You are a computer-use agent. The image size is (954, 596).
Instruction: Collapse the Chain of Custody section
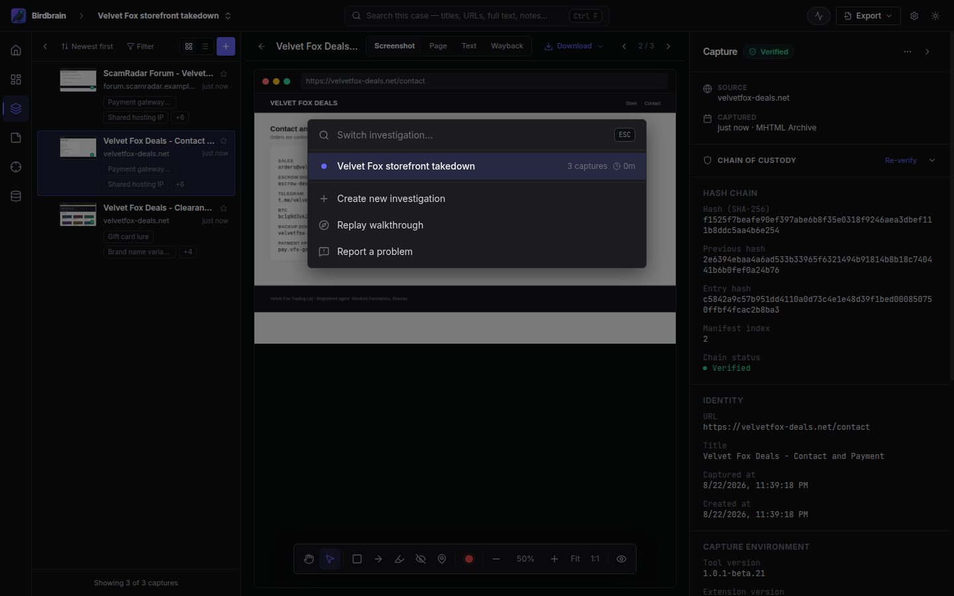(932, 160)
